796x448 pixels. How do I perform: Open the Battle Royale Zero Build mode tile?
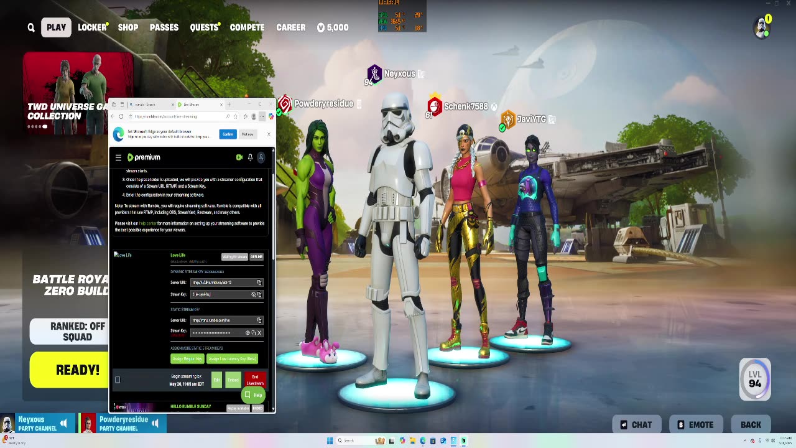click(69, 286)
